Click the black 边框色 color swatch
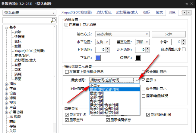 [x=138, y=58]
